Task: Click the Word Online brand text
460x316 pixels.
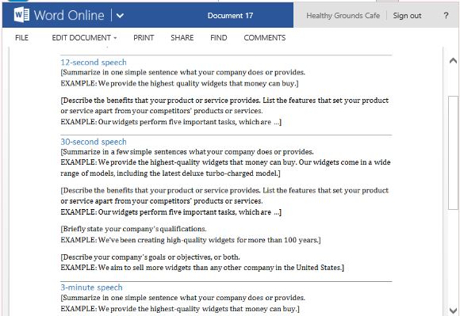Action: (x=69, y=15)
